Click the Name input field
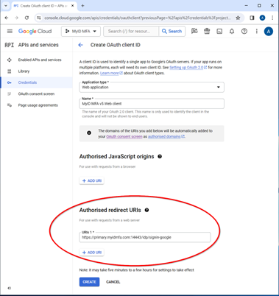The width and height of the screenshot is (279, 296). 152,104
